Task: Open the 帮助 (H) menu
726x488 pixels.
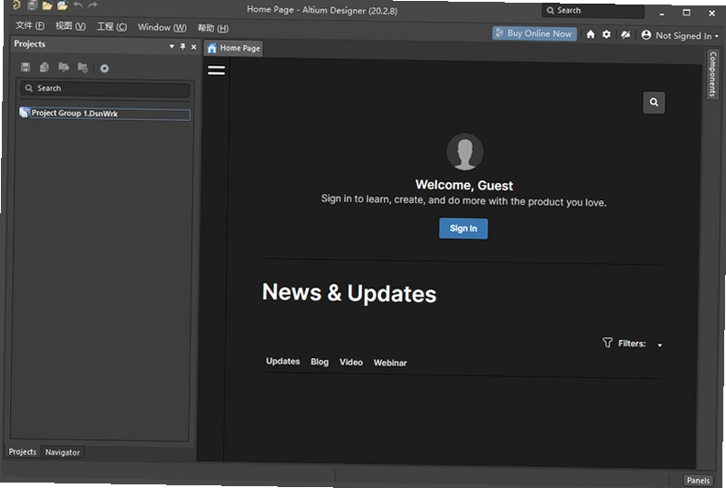Action: tap(213, 28)
